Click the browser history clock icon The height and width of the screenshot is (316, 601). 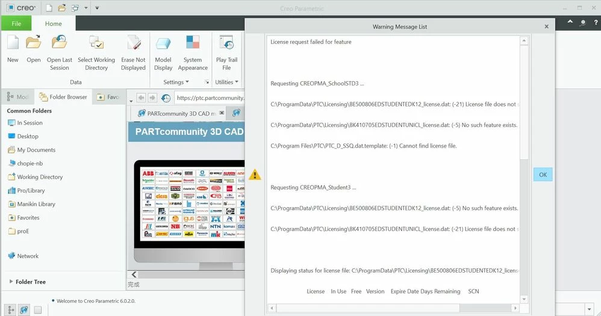click(x=166, y=98)
